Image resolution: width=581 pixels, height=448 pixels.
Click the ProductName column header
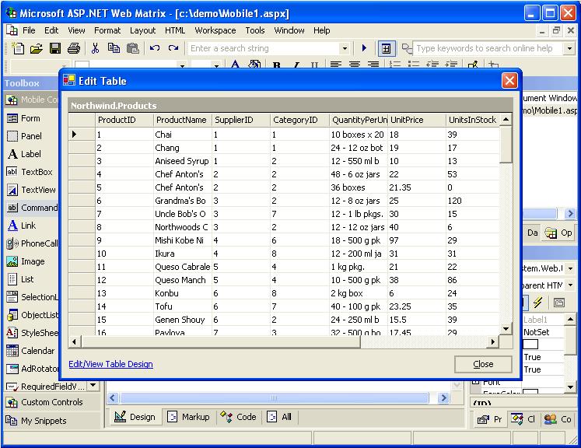[181, 120]
